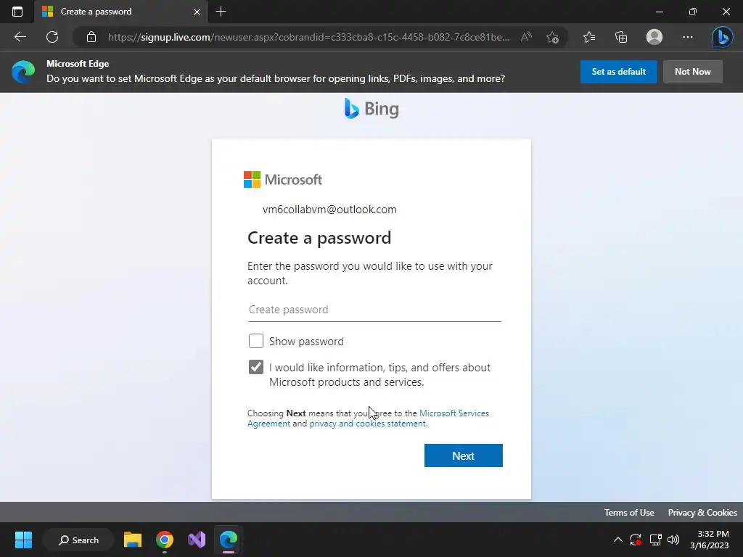Click the Bing logo at page top

[371, 109]
